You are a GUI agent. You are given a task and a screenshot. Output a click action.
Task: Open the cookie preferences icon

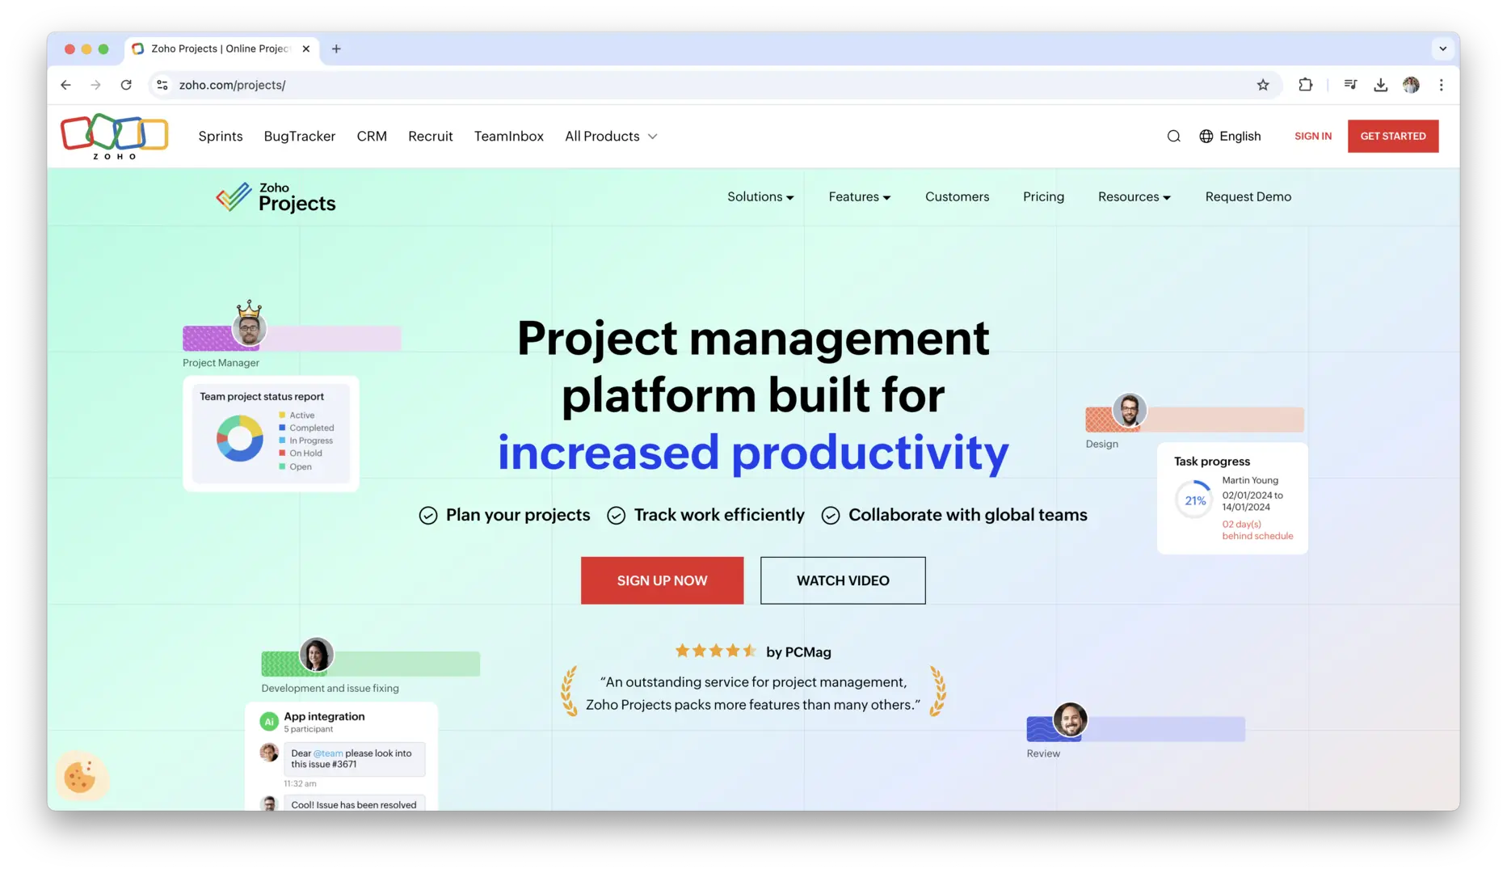[x=81, y=777]
